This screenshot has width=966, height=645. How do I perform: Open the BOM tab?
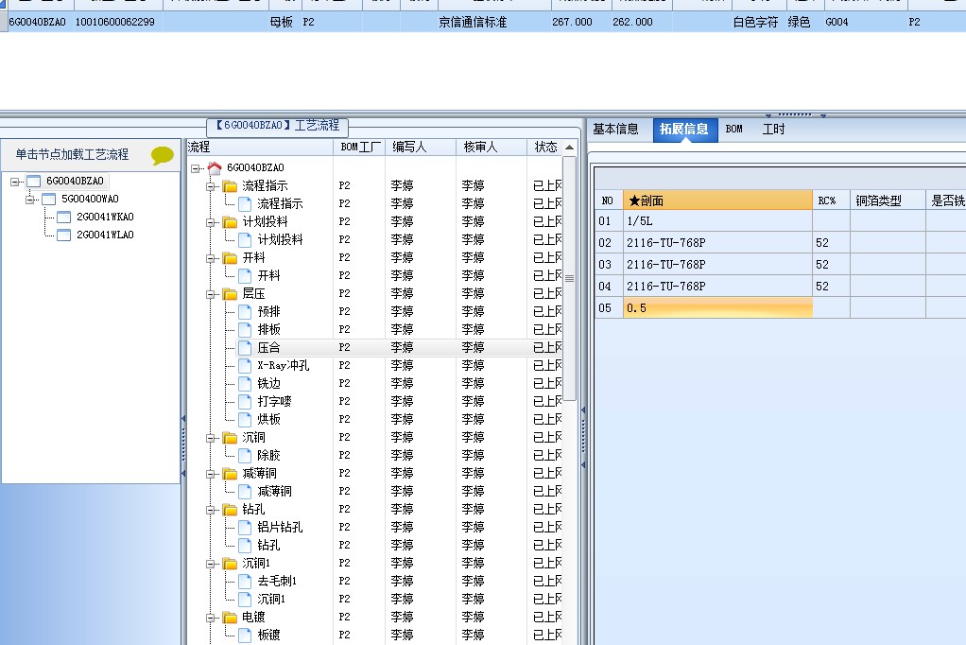click(x=733, y=129)
